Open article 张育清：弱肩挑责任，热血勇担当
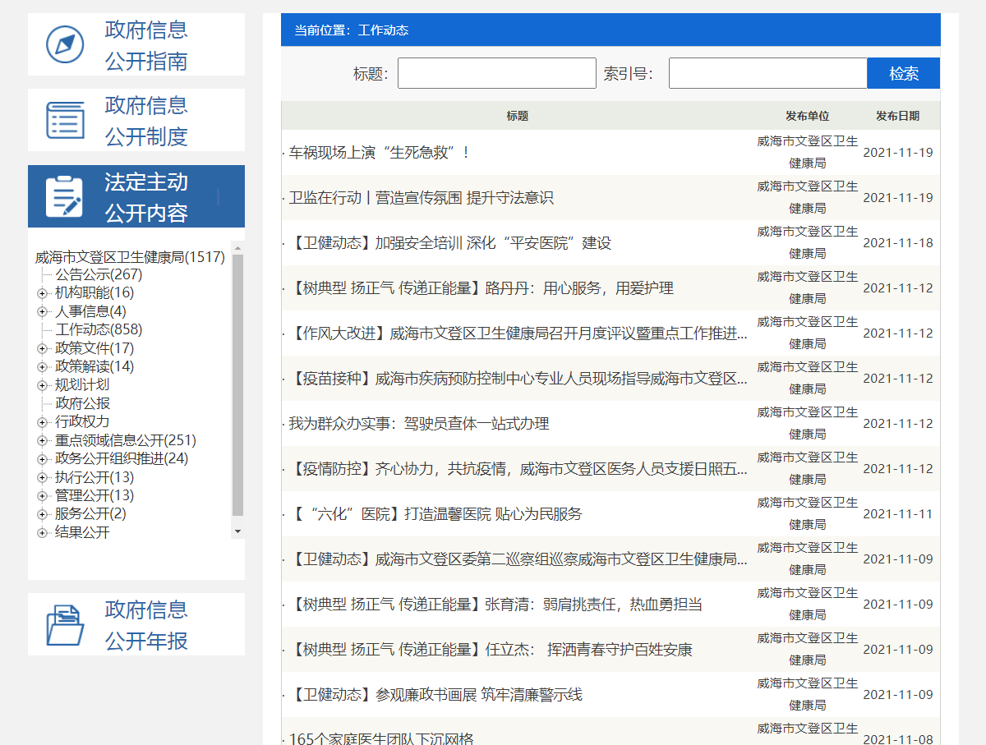986x745 pixels. point(495,605)
